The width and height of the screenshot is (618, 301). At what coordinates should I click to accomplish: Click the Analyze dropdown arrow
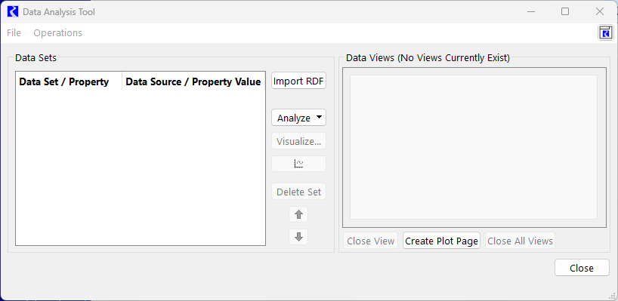pyautogui.click(x=319, y=117)
